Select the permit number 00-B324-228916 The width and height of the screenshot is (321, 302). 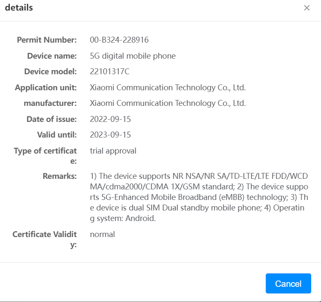[119, 40]
